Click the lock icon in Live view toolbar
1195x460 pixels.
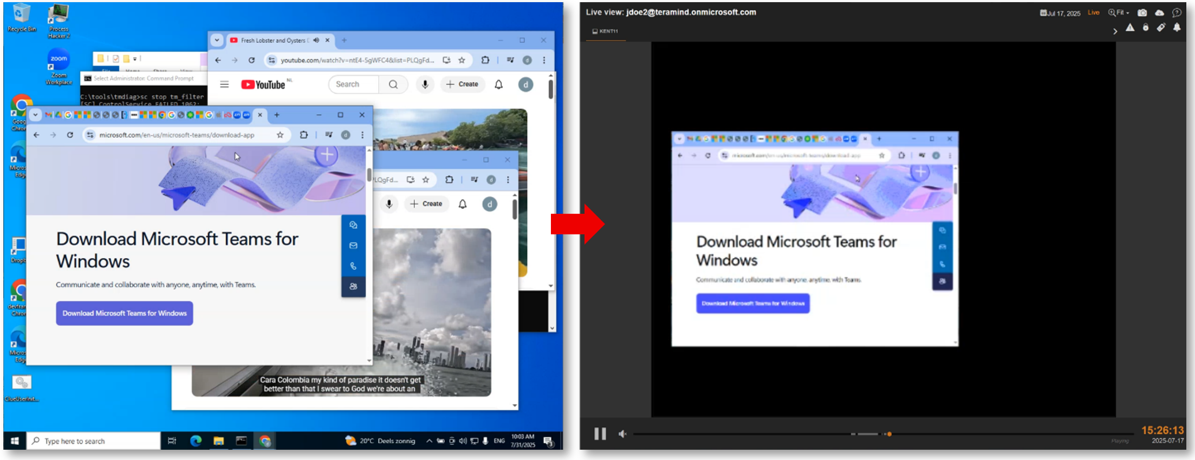[x=1146, y=28]
